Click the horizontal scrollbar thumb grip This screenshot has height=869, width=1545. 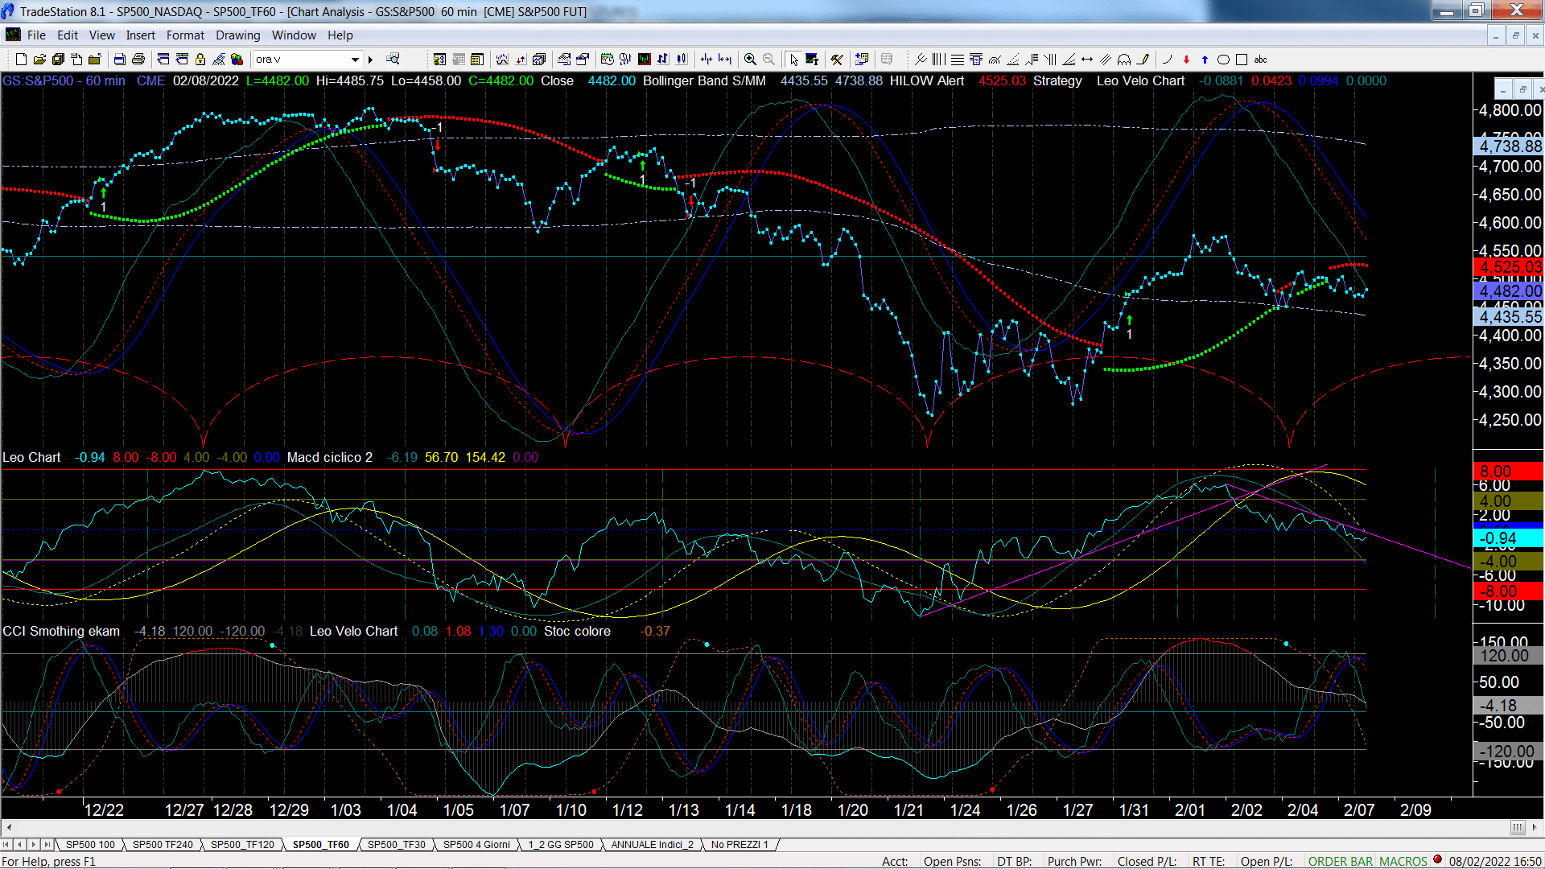pyautogui.click(x=1517, y=827)
